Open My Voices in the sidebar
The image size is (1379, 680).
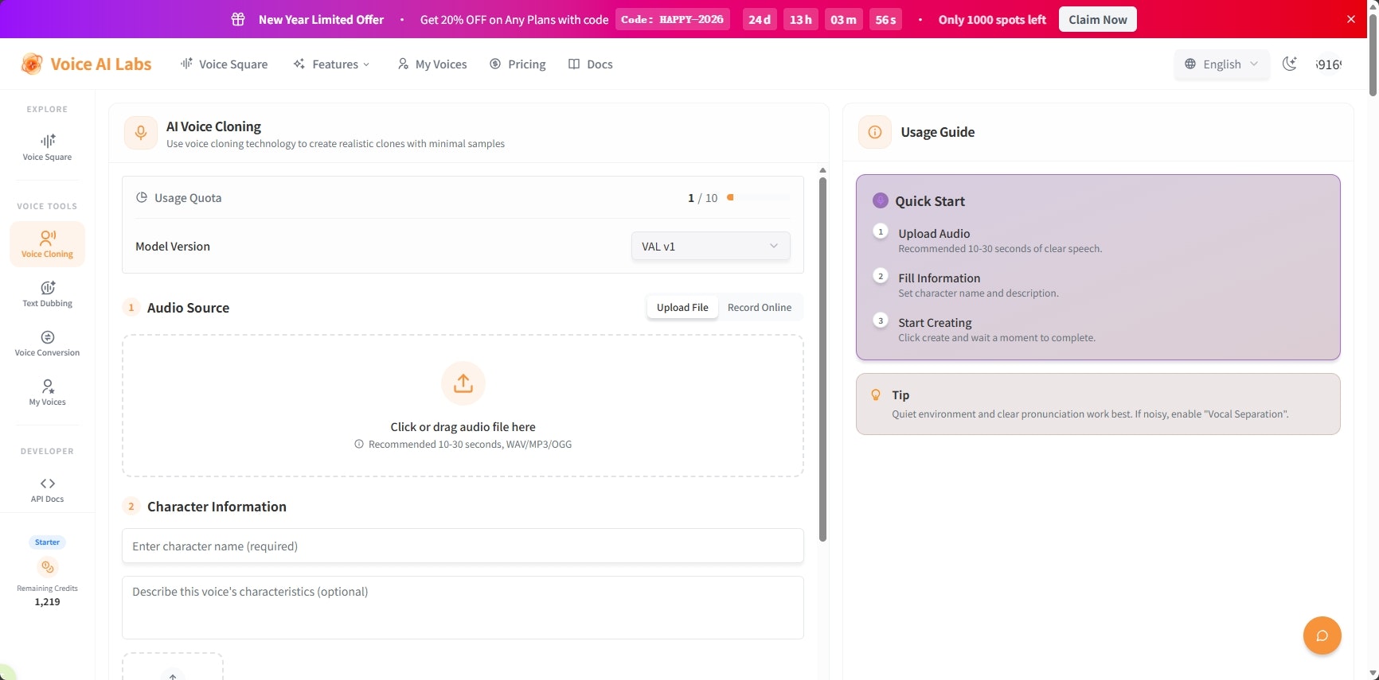[47, 392]
